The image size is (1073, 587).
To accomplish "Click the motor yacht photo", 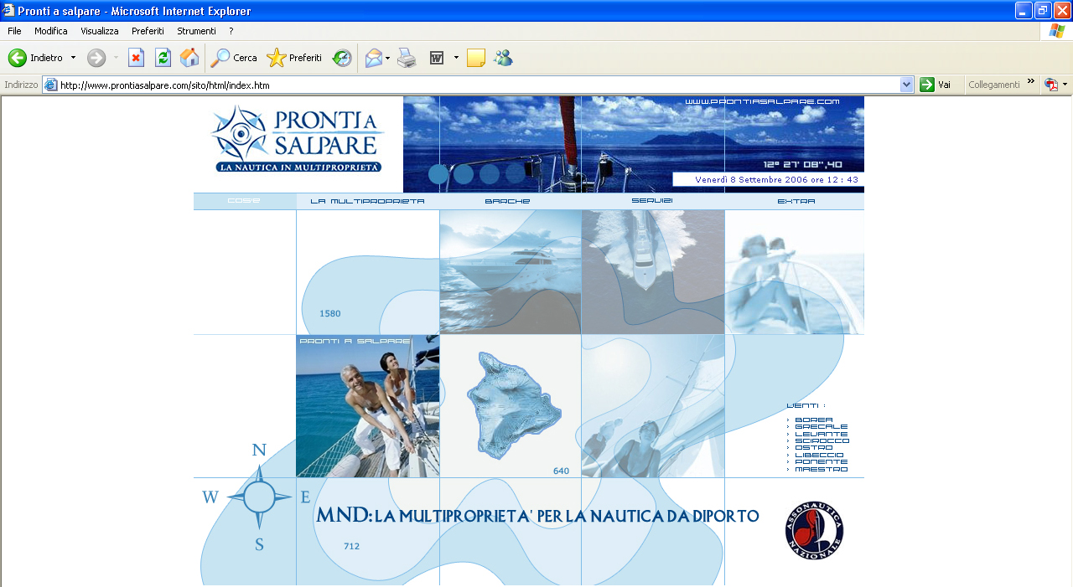I will point(511,272).
